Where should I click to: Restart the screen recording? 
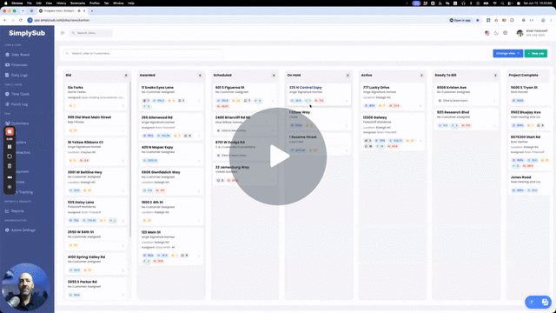point(10,156)
